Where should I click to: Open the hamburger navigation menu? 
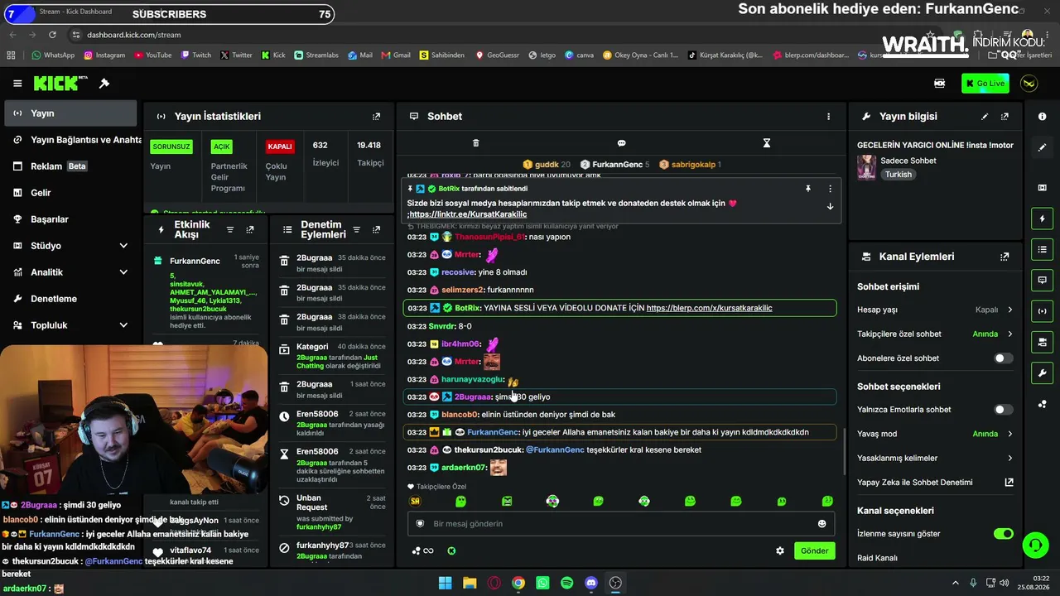tap(17, 84)
